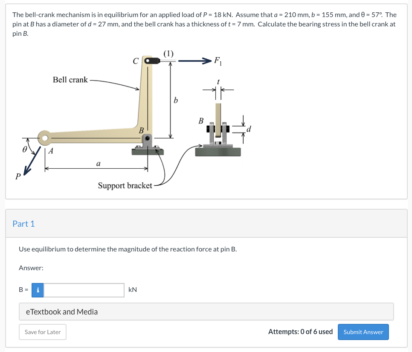The width and height of the screenshot is (412, 352).
Task: Collapse the Part 1 section header
Action: [x=24, y=224]
